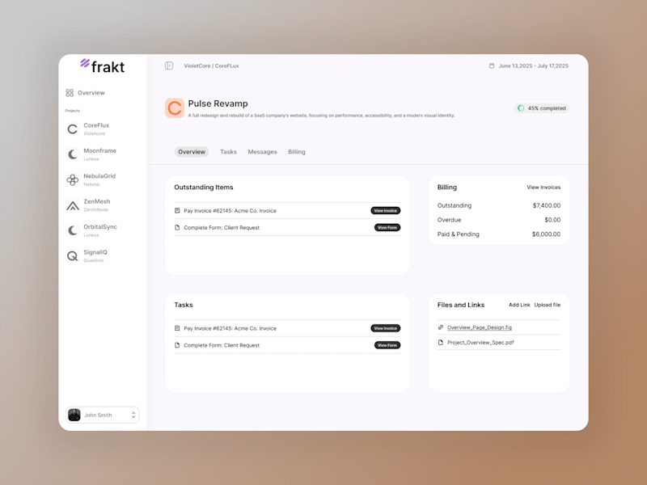Open Project_Overview_Spec.pdf file

pos(480,342)
